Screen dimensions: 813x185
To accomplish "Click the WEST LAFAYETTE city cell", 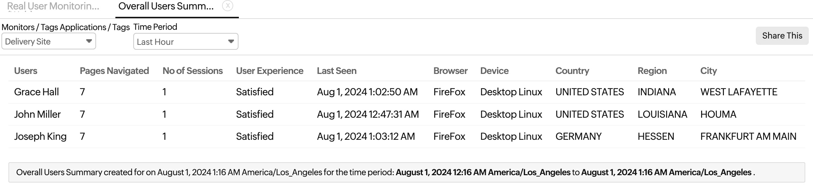I will [x=739, y=92].
